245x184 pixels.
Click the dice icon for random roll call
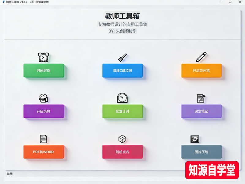123,139
